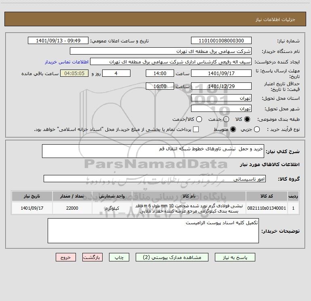The image size is (311, 301).
Task: Select متوسط purchase type radio
Action: tap(233, 130)
